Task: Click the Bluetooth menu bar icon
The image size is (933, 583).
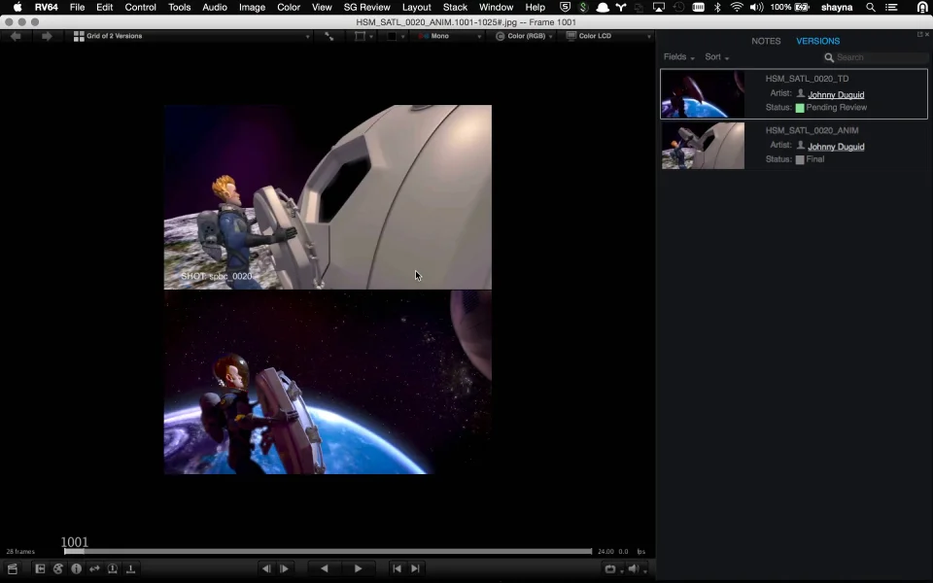Action: pos(717,7)
